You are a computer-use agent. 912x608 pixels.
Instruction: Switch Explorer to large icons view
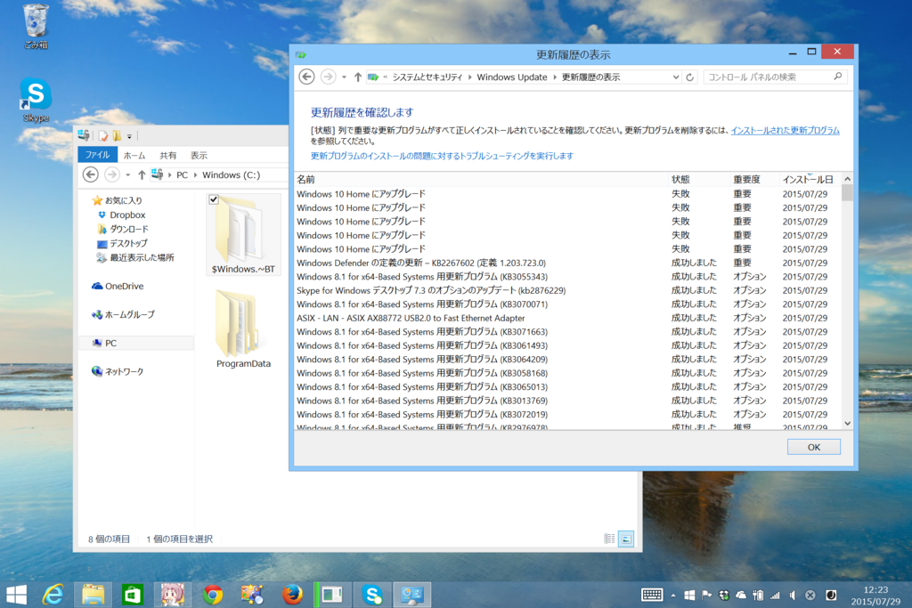click(626, 539)
